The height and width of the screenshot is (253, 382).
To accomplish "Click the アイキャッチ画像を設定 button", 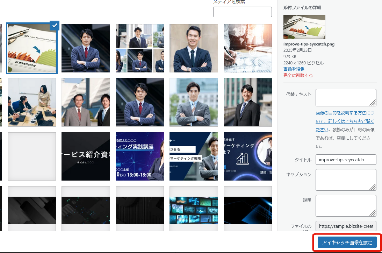I will click(x=347, y=243).
